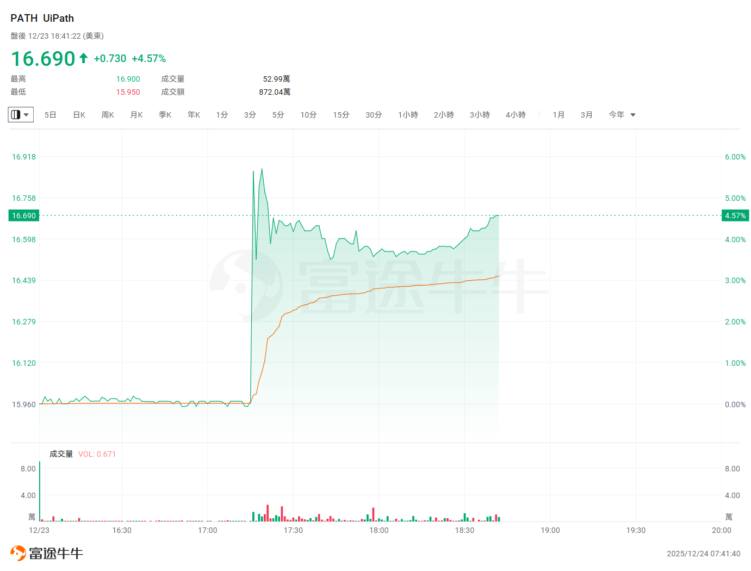Select the 1小時 hourly interval

pyautogui.click(x=408, y=115)
